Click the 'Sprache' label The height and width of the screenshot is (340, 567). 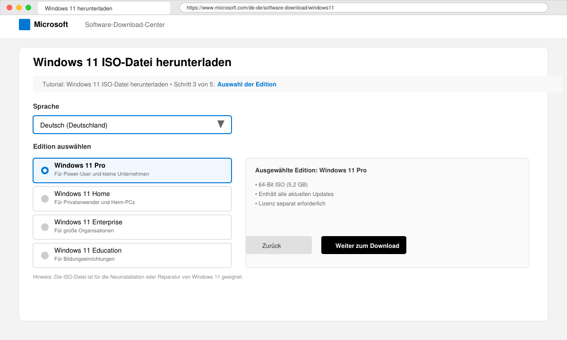pyautogui.click(x=46, y=107)
